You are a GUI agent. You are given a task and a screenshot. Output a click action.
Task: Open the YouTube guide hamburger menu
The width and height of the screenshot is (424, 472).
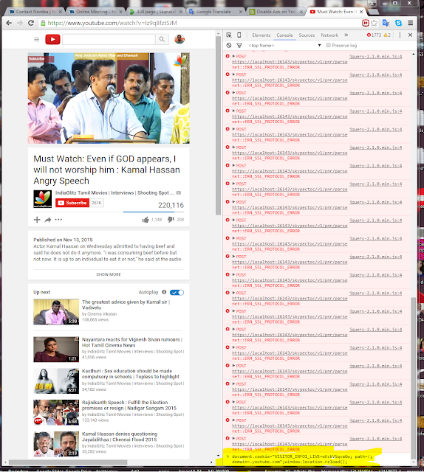click(37, 39)
